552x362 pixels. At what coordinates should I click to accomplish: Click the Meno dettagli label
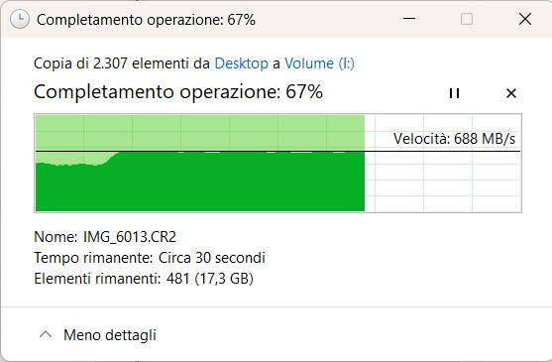[110, 335]
